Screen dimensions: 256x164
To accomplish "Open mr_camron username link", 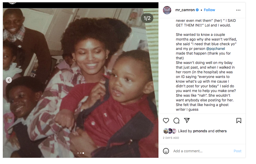I will (185, 10).
